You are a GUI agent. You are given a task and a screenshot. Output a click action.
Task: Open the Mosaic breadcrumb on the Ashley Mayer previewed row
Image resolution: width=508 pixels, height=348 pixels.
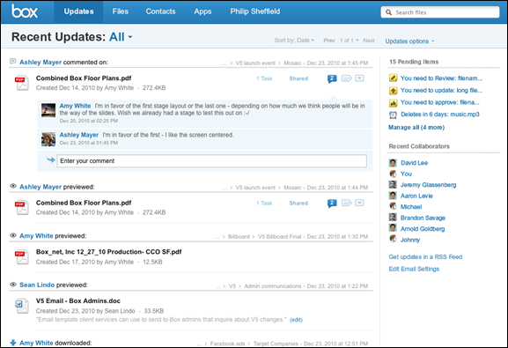[x=292, y=188]
